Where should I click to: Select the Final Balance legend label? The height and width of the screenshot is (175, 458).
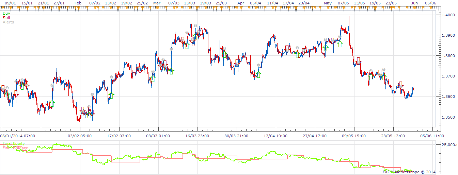click(x=15, y=148)
